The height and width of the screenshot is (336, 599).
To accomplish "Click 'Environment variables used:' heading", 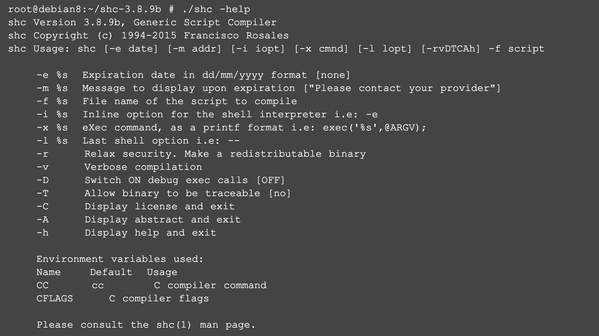I will click(x=120, y=259).
